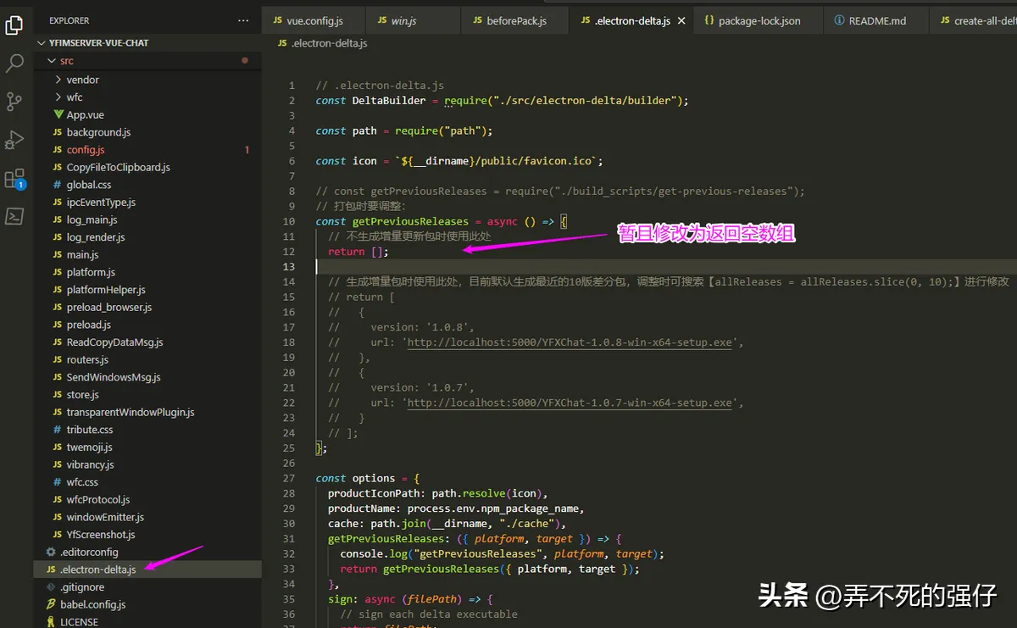Click line number 27 in gutter
The height and width of the screenshot is (628, 1017).
289,478
